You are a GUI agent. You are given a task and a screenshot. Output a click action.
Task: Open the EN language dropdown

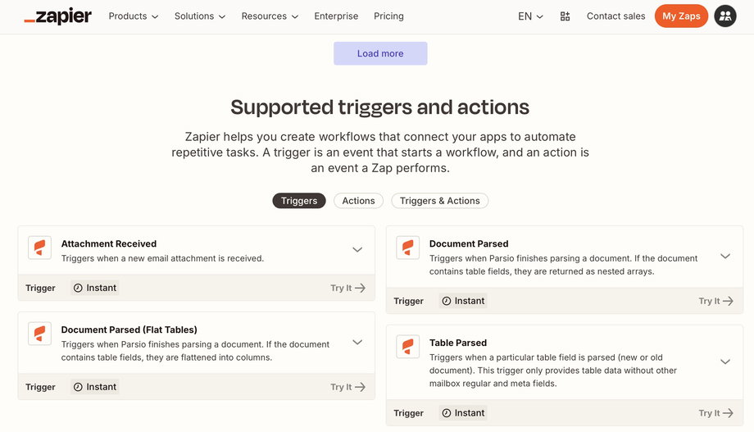pos(530,16)
